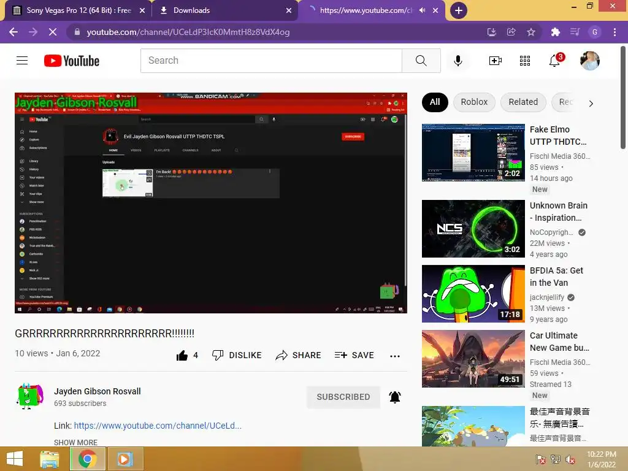Close the YouTube tab

click(x=435, y=10)
